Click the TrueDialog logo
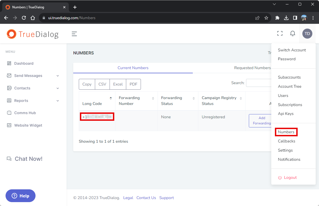Viewport: 319px width, 206px height. click(x=32, y=34)
